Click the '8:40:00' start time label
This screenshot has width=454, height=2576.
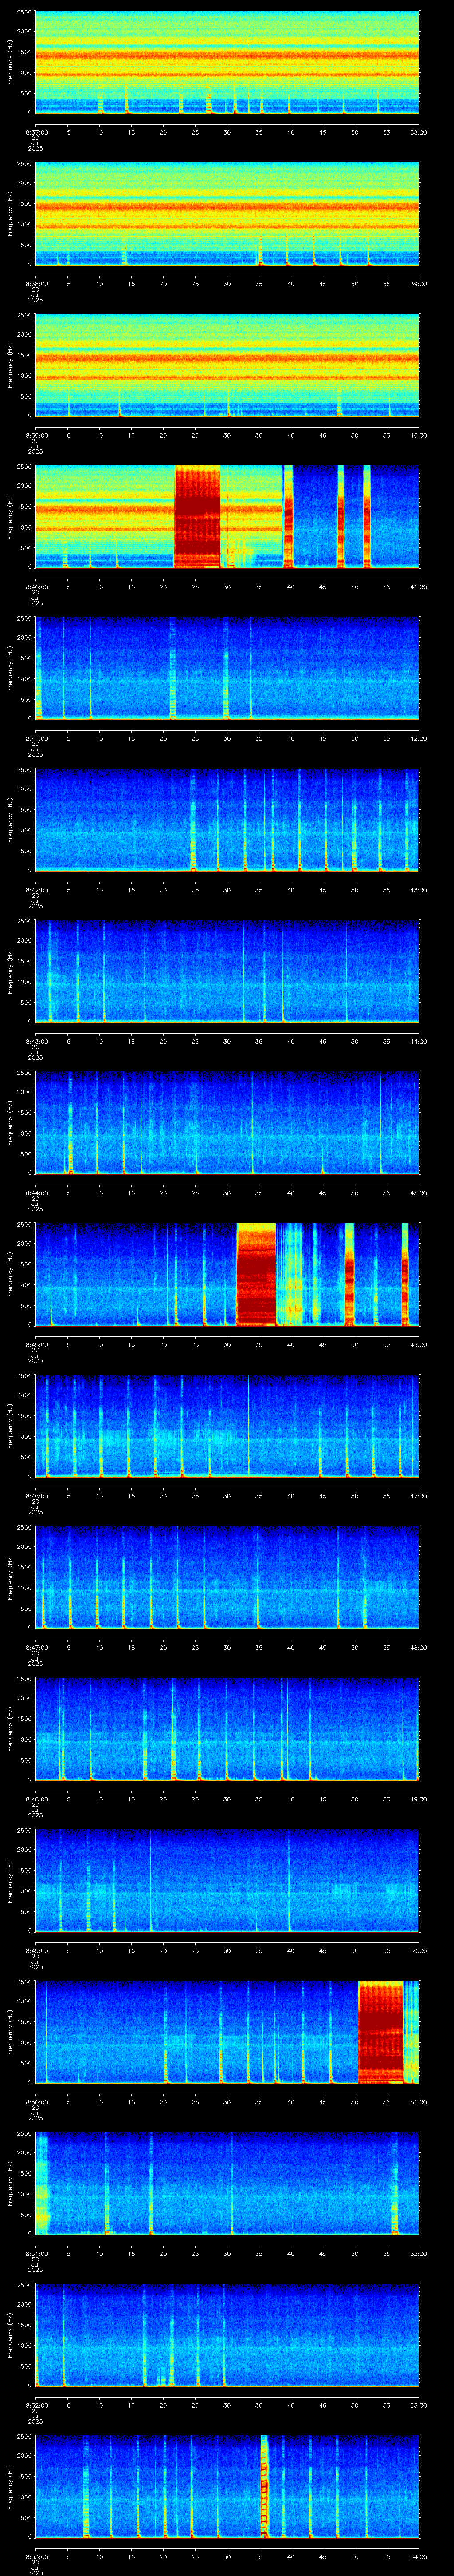36,587
